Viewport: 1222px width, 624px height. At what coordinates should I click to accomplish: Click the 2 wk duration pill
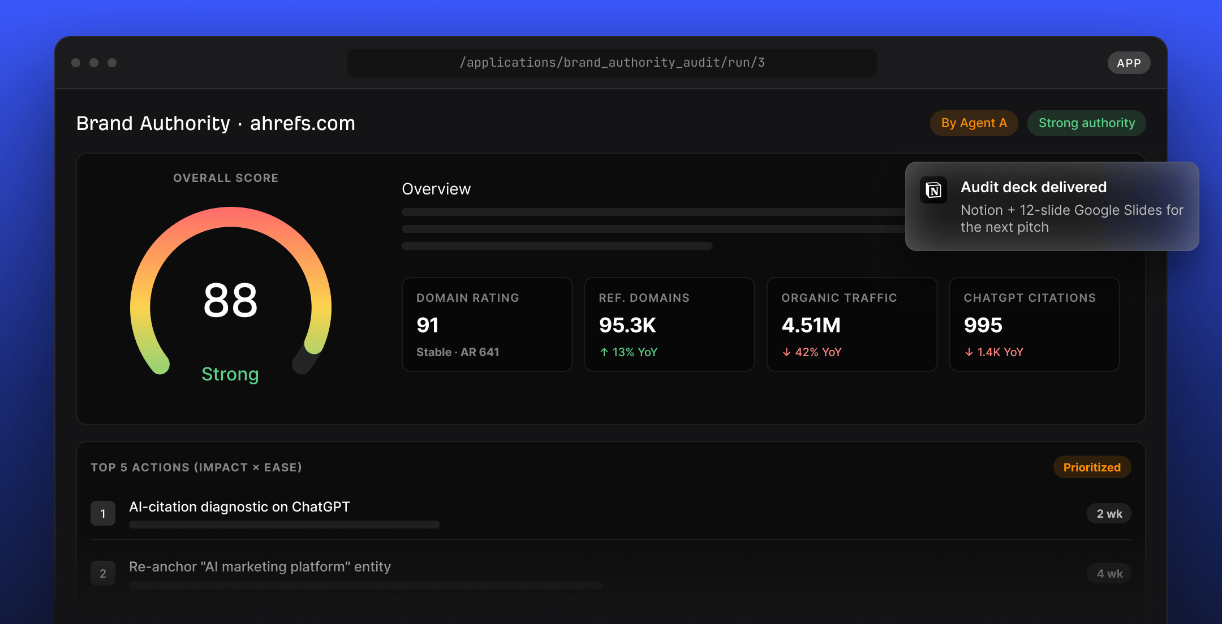pyautogui.click(x=1109, y=514)
